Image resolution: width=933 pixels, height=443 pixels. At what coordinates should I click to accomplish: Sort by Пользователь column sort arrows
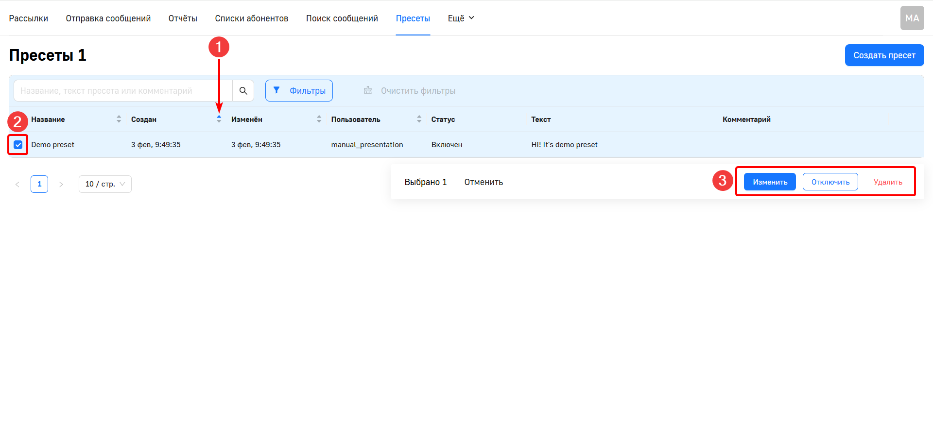[x=419, y=119]
